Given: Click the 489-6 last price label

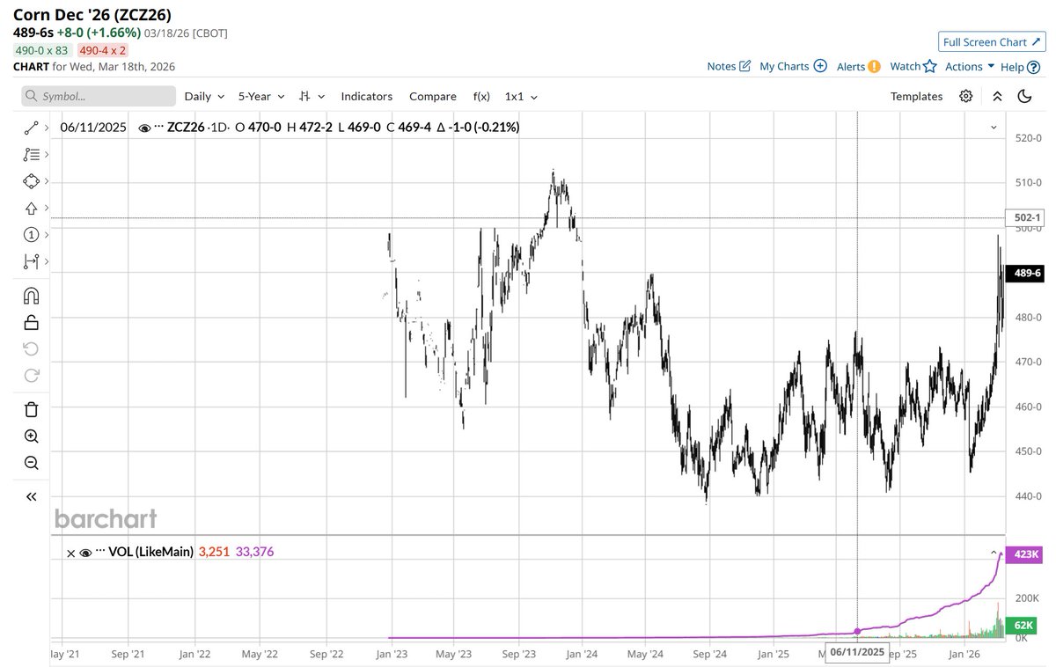Looking at the screenshot, I should click(x=1024, y=273).
